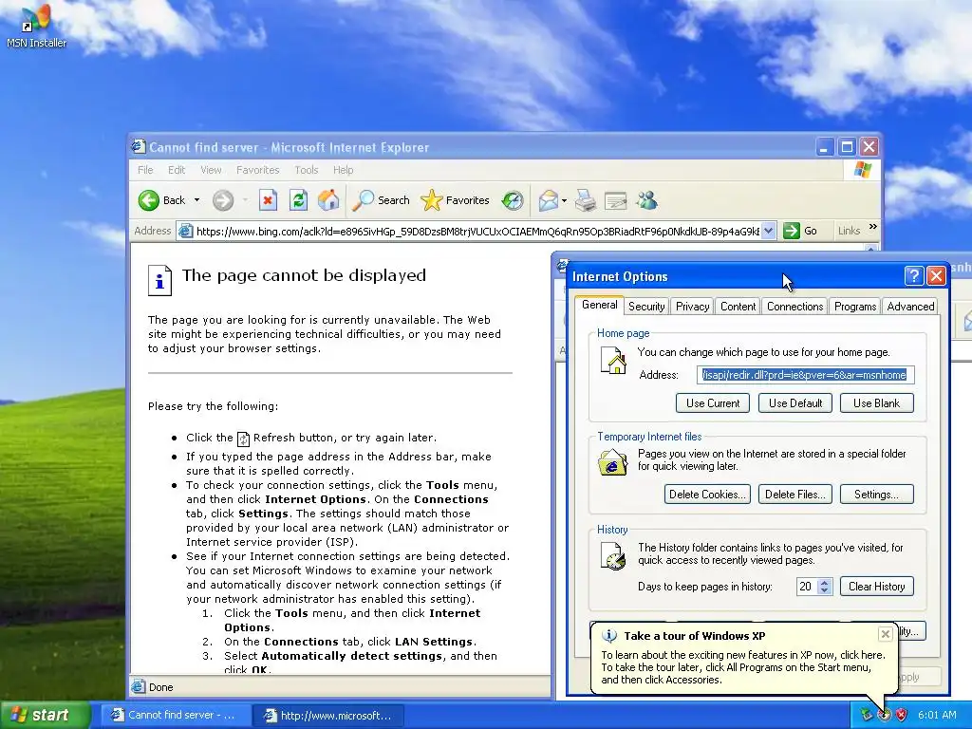The height and width of the screenshot is (729, 972).
Task: Go to home page with the Home icon
Action: point(328,200)
